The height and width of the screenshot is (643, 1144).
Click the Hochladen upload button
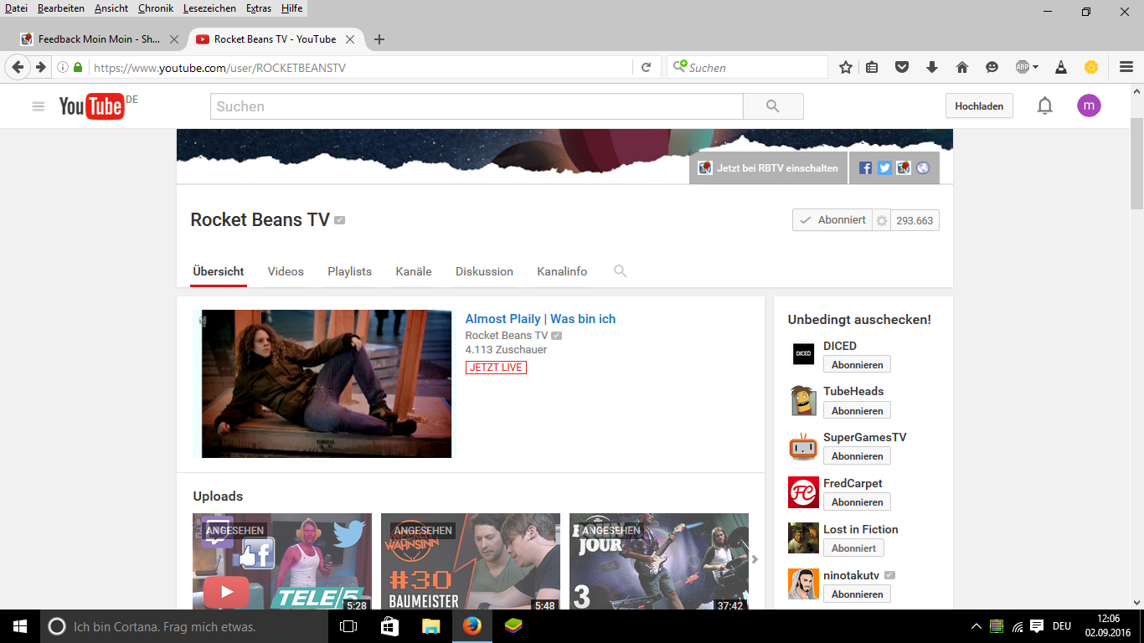tap(979, 106)
